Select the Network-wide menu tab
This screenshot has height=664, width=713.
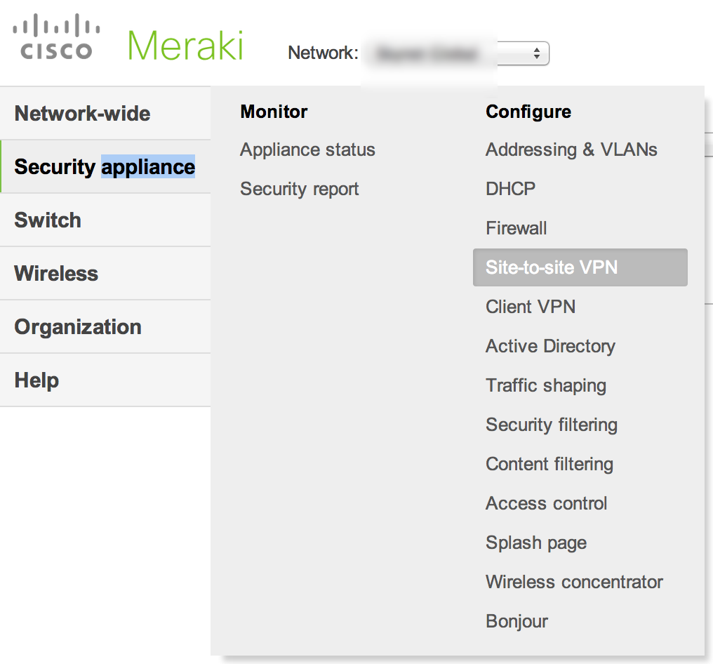click(83, 114)
